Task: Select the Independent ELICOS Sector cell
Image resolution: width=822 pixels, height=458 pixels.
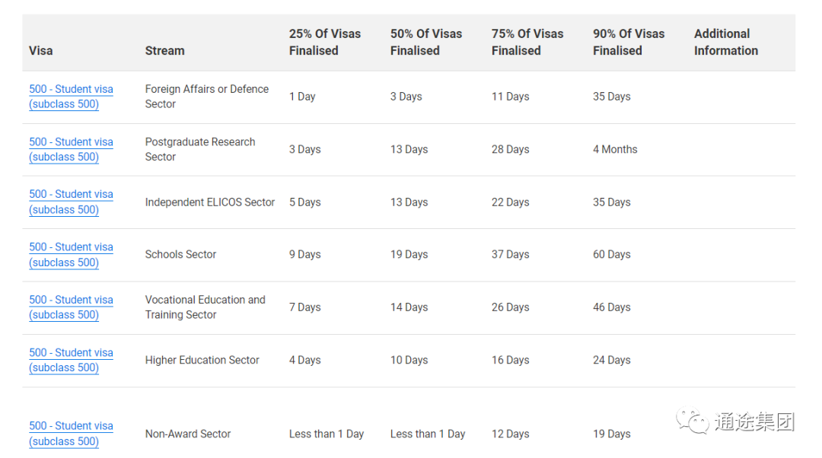Action: [x=210, y=202]
